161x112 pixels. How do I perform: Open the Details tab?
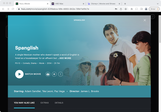(x=59, y=103)
